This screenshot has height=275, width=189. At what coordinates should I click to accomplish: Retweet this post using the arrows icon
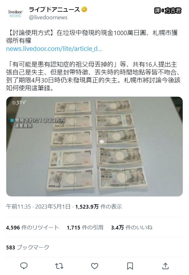coord(59,266)
